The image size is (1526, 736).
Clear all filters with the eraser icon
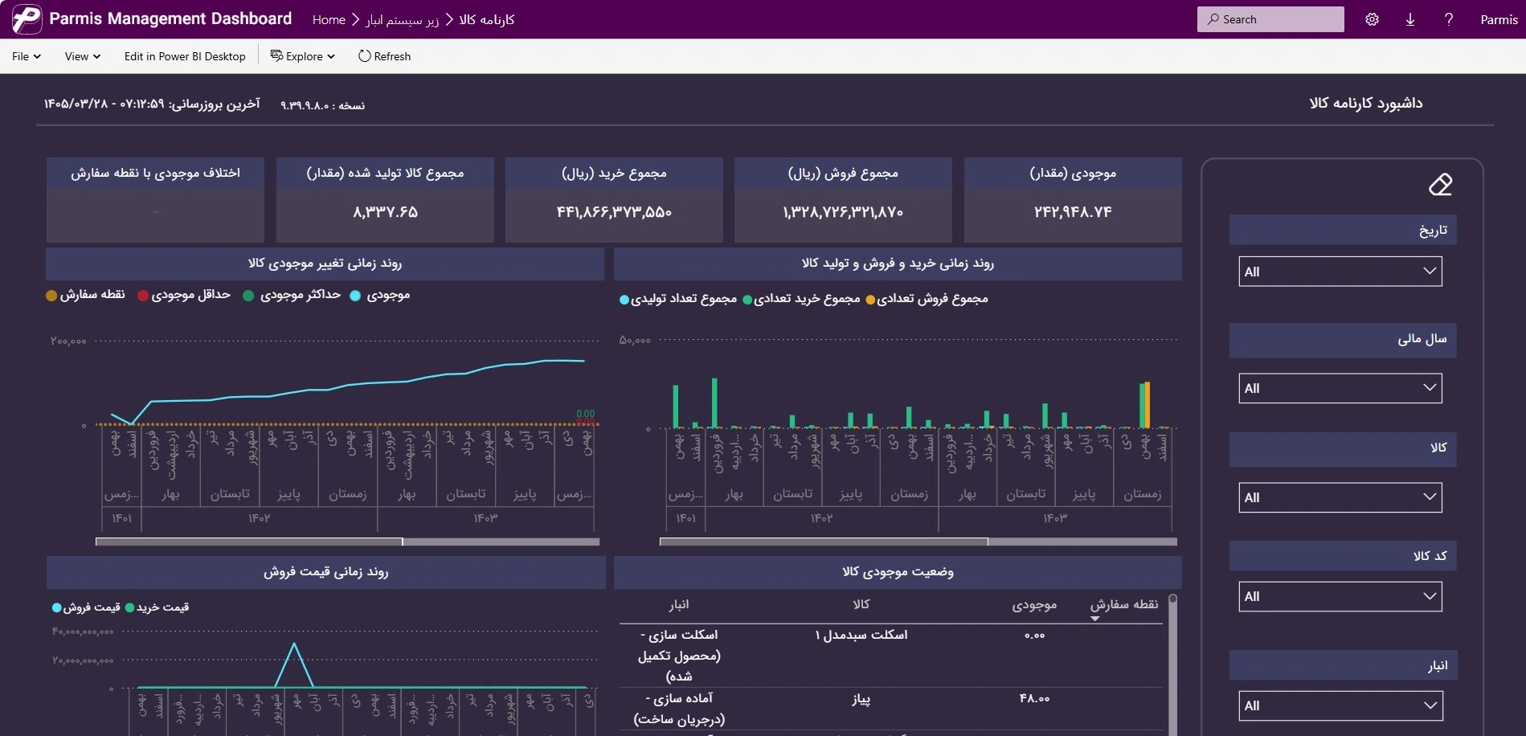click(1440, 185)
